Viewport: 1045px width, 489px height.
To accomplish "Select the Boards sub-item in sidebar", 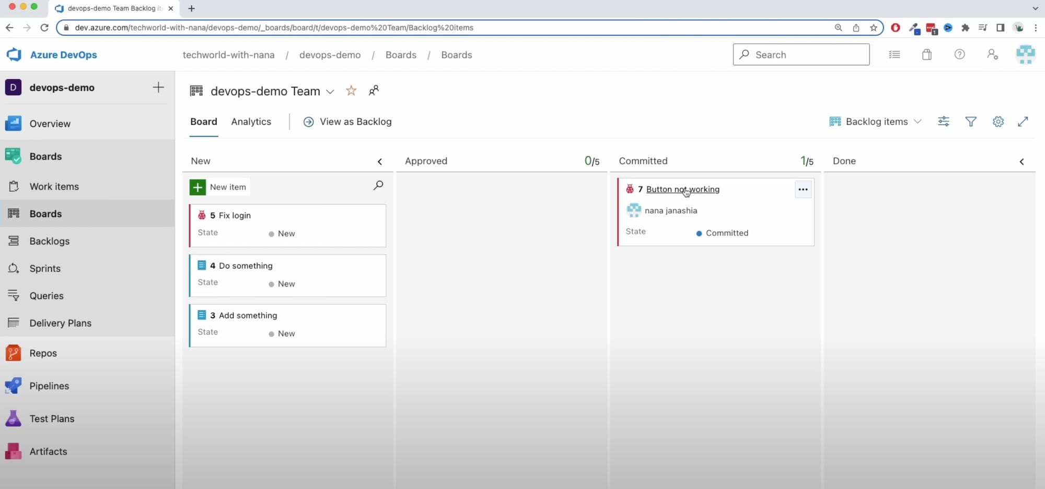I will (x=87, y=214).
